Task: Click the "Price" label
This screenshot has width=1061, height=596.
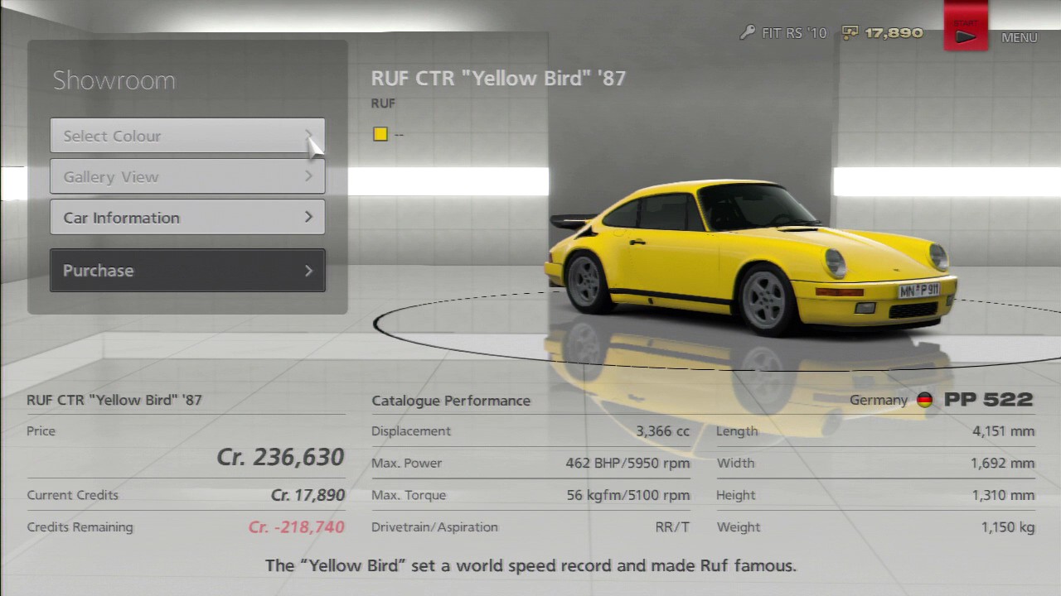Action: 41,431
